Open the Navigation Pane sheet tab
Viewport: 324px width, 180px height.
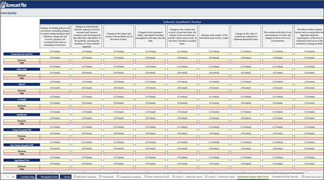click(48, 177)
